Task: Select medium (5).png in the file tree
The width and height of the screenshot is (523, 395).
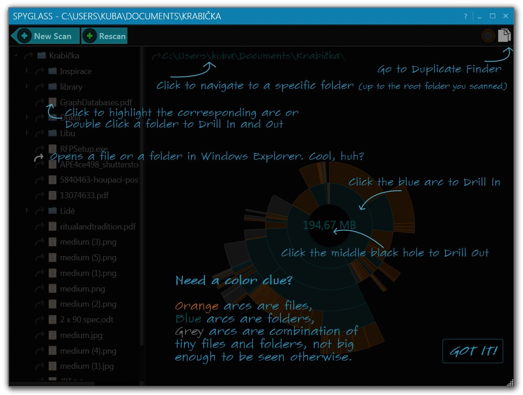Action: 88,258
